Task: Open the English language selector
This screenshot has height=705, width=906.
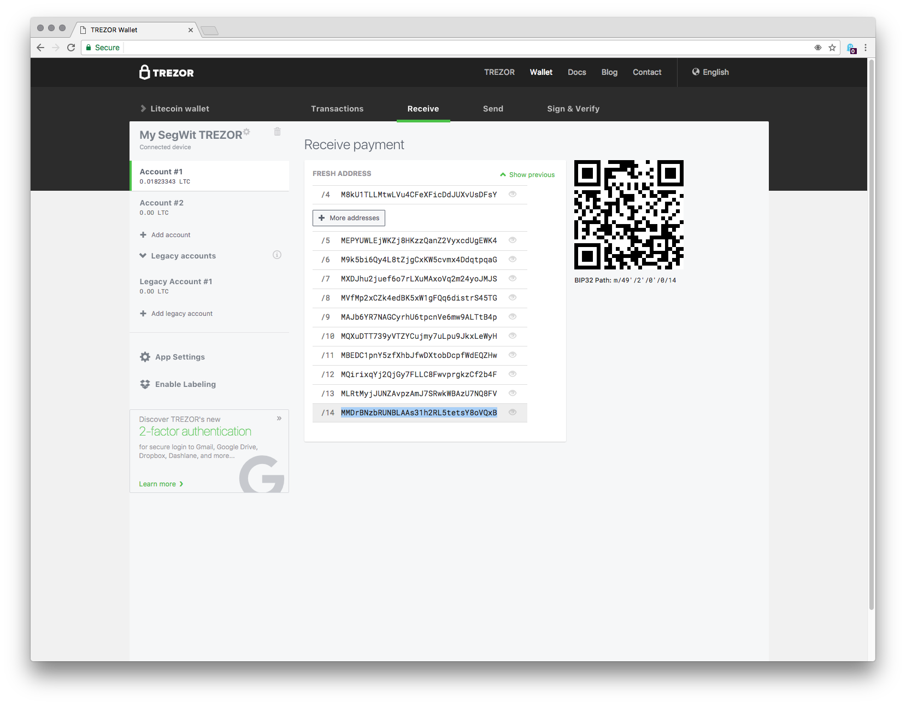Action: coord(710,72)
